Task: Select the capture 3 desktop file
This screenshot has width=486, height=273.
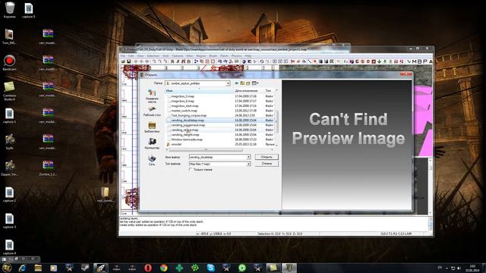Action: click(9, 221)
